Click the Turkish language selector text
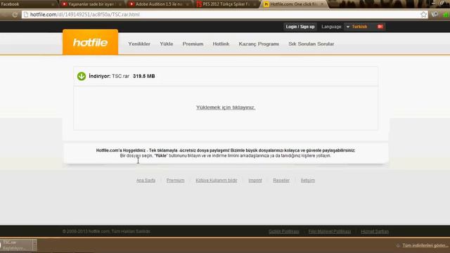 click(x=359, y=27)
